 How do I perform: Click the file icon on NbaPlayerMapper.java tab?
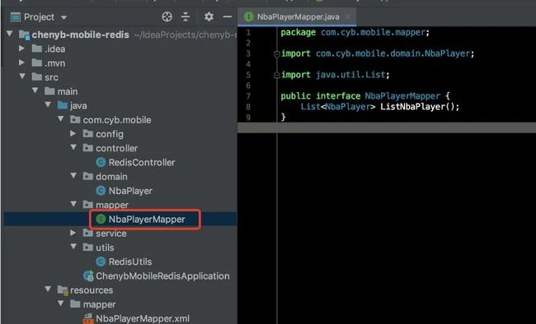[x=249, y=16]
